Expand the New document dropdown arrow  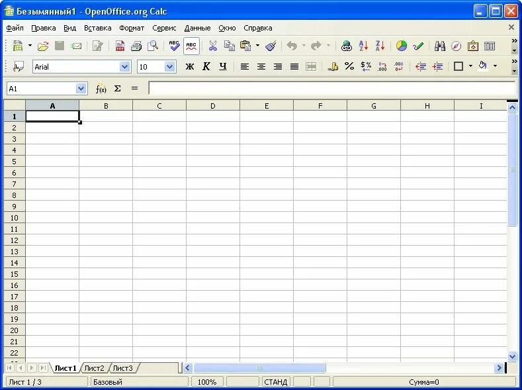[30, 45]
